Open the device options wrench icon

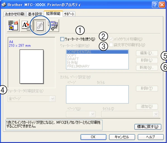[53, 25]
